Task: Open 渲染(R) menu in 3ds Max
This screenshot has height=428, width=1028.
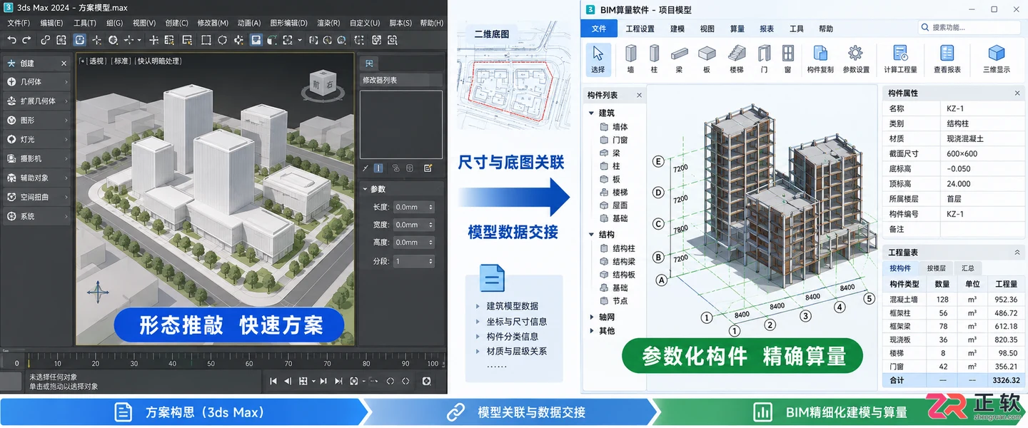Action: point(327,23)
